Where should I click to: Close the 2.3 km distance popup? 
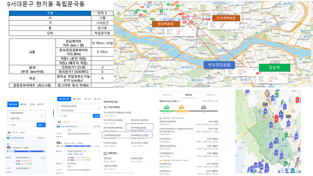pyautogui.click(x=237, y=23)
